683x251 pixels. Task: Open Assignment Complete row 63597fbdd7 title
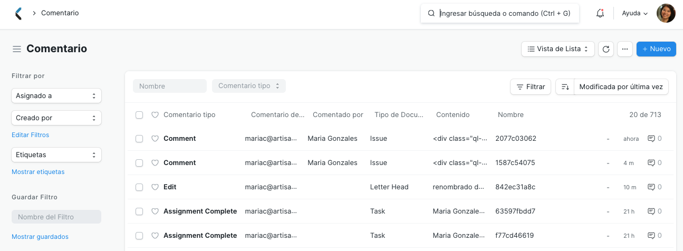click(x=200, y=211)
